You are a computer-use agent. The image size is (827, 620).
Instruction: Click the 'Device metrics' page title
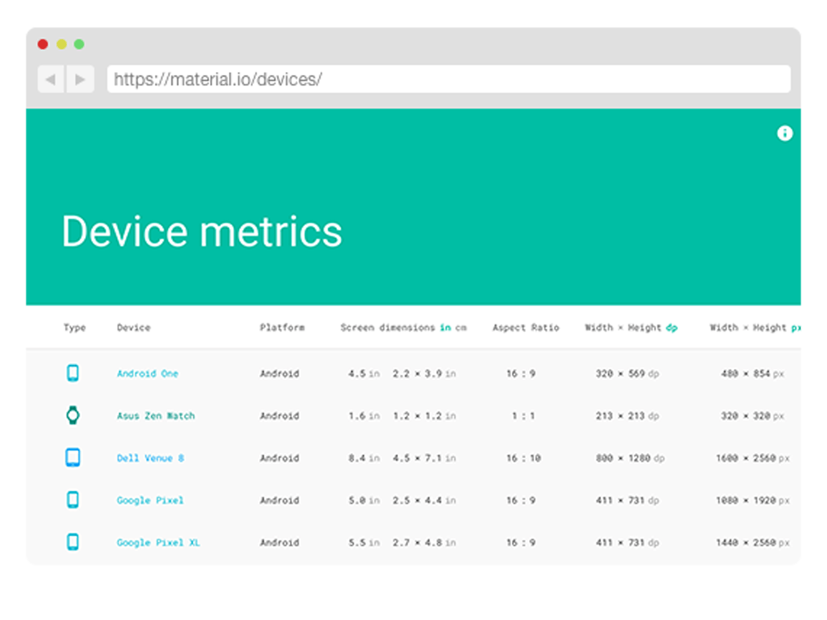point(201,231)
